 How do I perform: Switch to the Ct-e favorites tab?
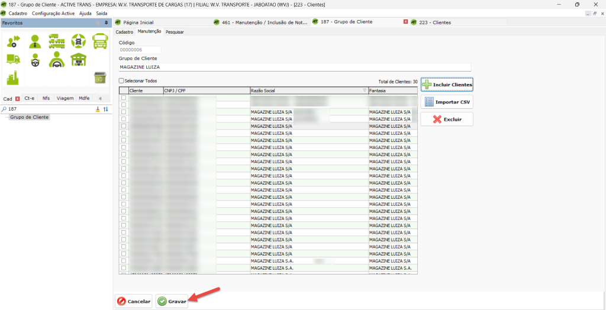30,98
